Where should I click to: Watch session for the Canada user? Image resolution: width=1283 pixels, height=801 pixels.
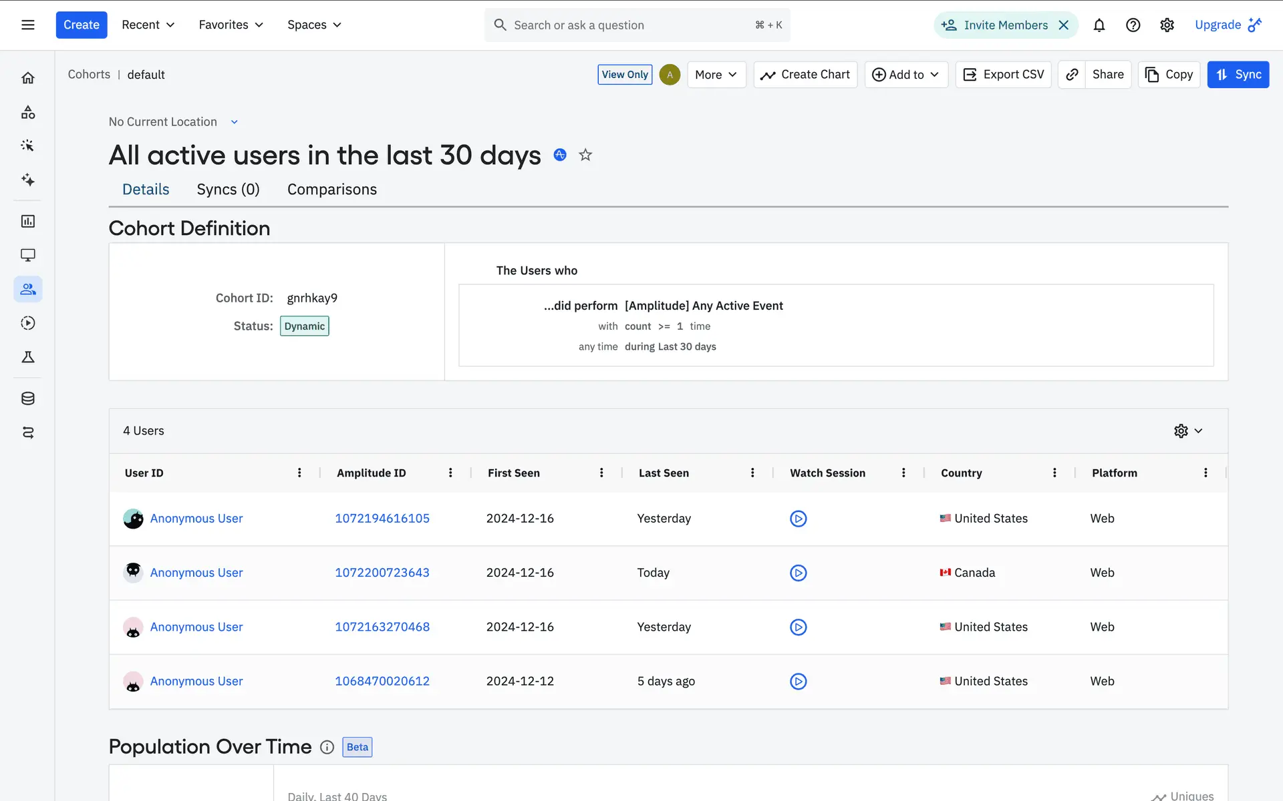pyautogui.click(x=798, y=573)
